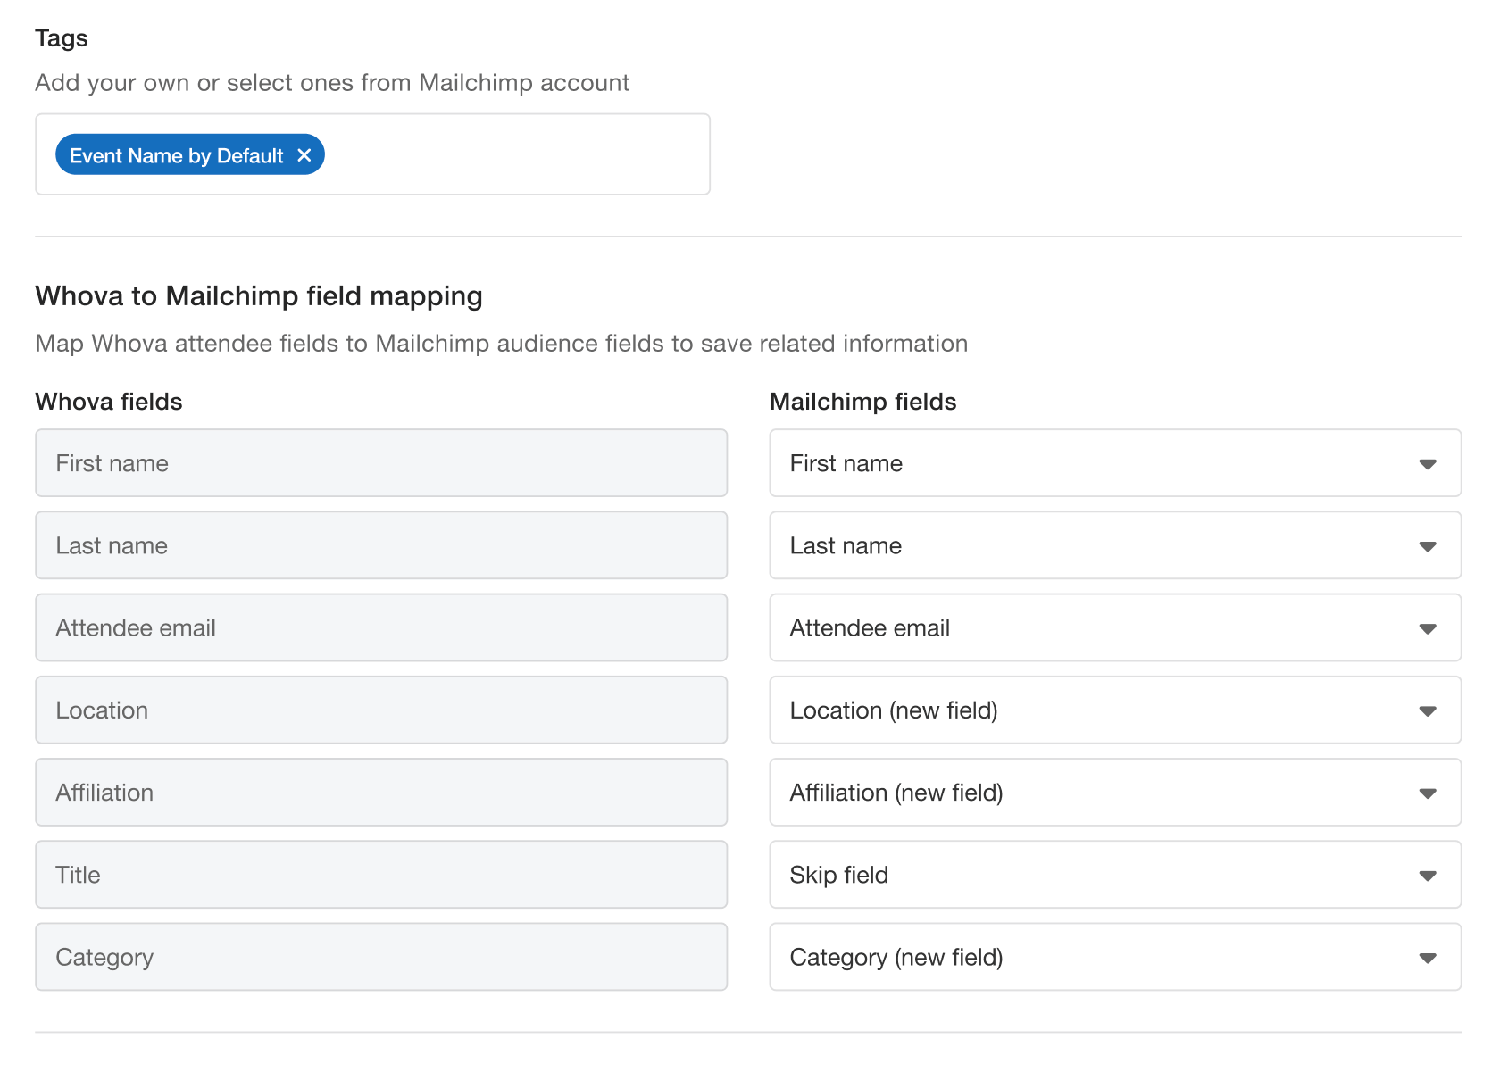
Task: Click the caret arrow on First name dropdown
Action: tap(1428, 464)
